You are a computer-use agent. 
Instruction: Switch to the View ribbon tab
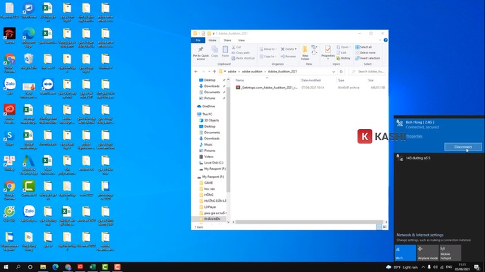241,40
